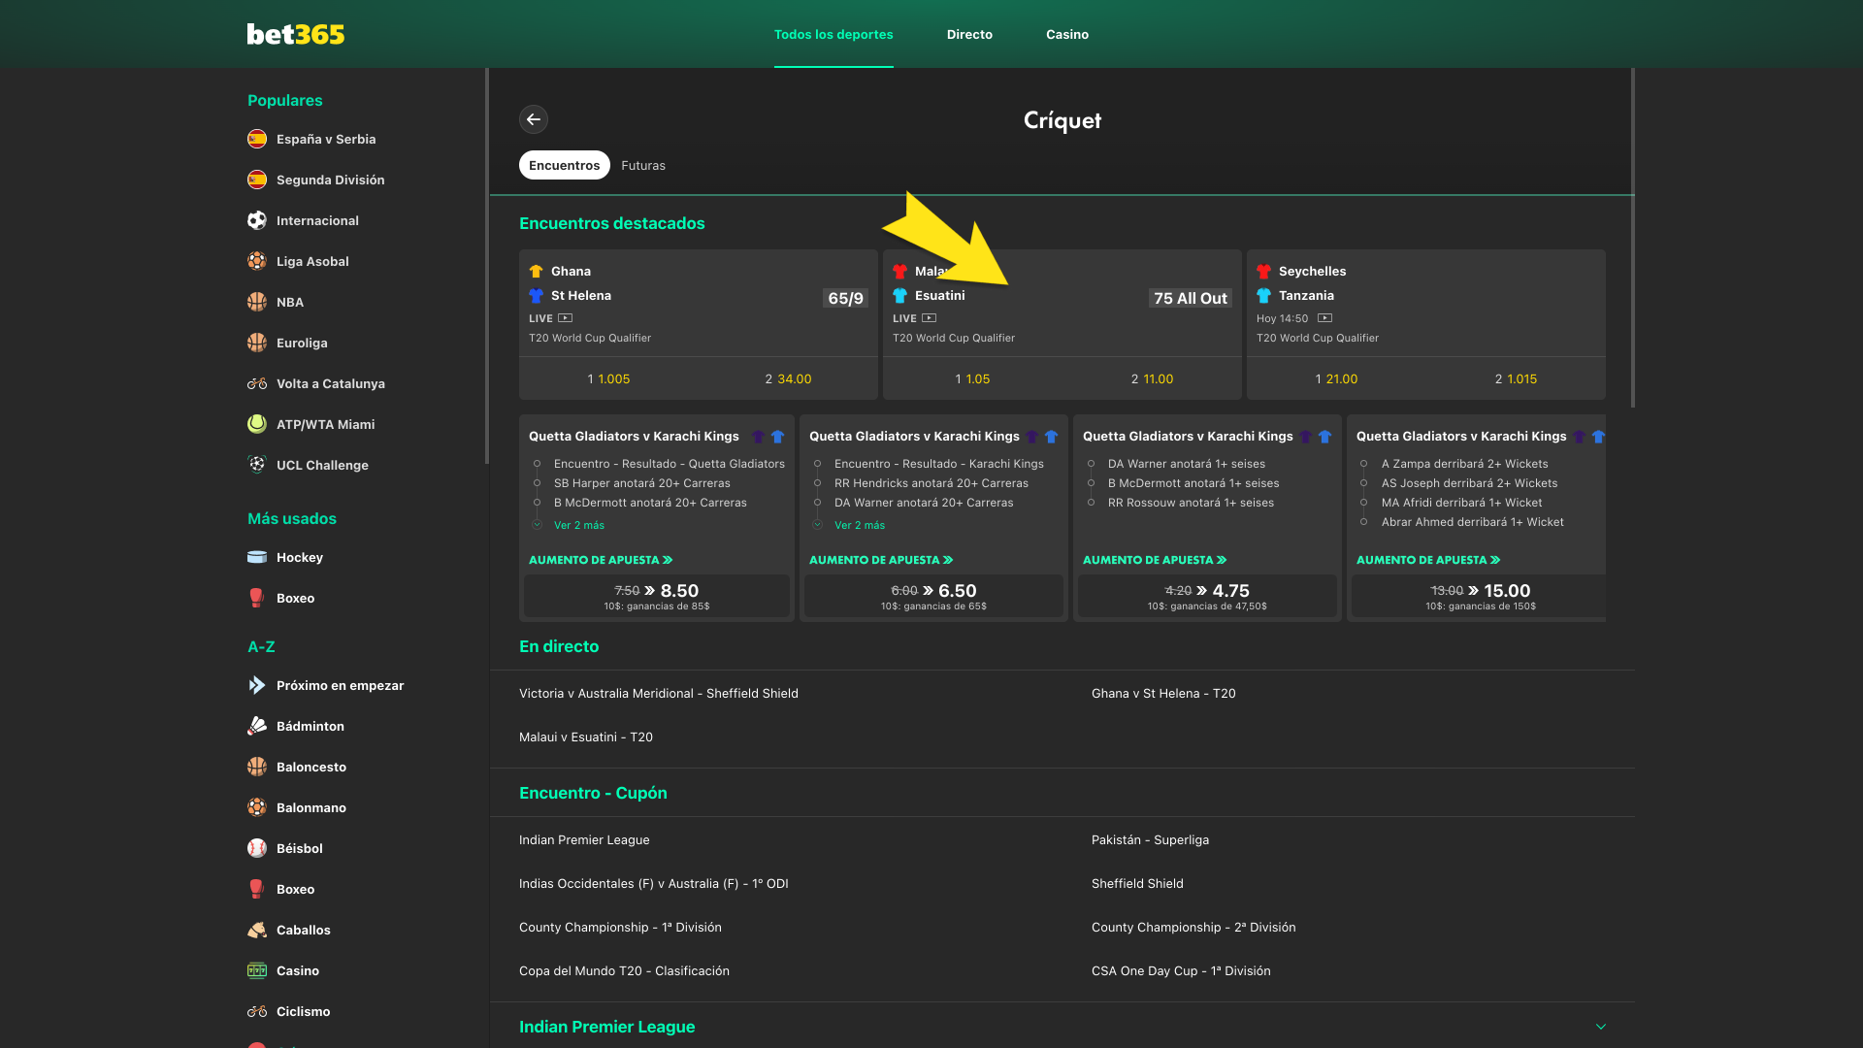Select the NBA basketball sidebar icon
1863x1048 pixels.
[x=256, y=302]
